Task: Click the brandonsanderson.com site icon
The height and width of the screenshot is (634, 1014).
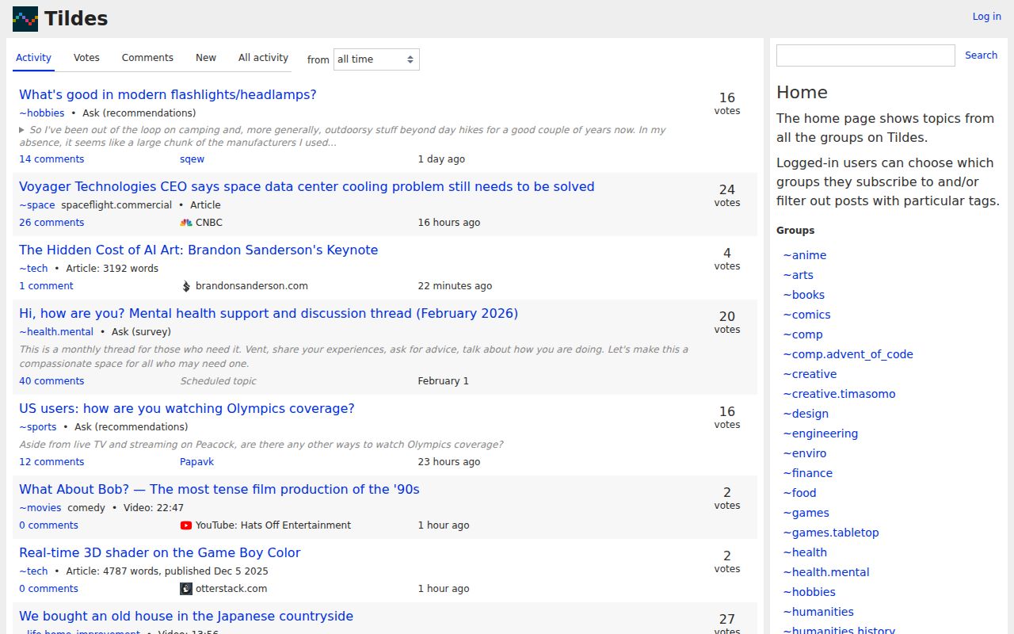Action: point(185,285)
